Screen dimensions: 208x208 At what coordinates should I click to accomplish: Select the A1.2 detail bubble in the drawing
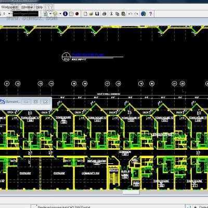[x=66, y=57]
